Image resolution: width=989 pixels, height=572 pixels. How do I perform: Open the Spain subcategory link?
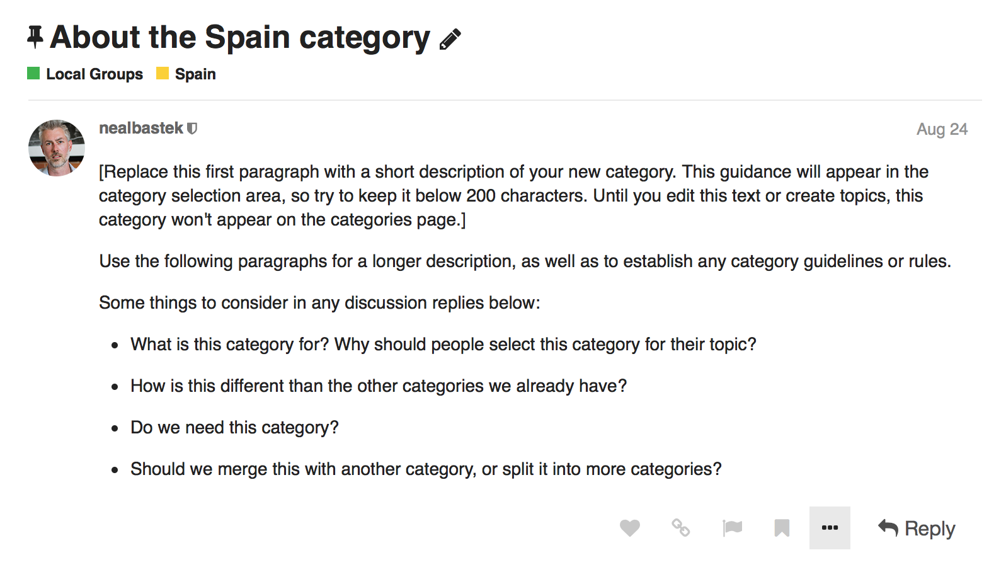pos(195,74)
